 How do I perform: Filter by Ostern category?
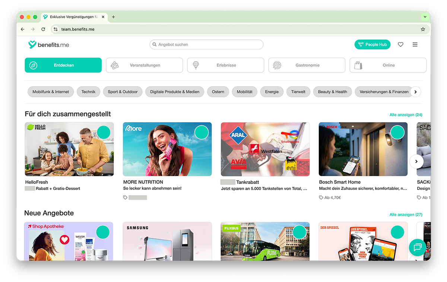point(218,92)
